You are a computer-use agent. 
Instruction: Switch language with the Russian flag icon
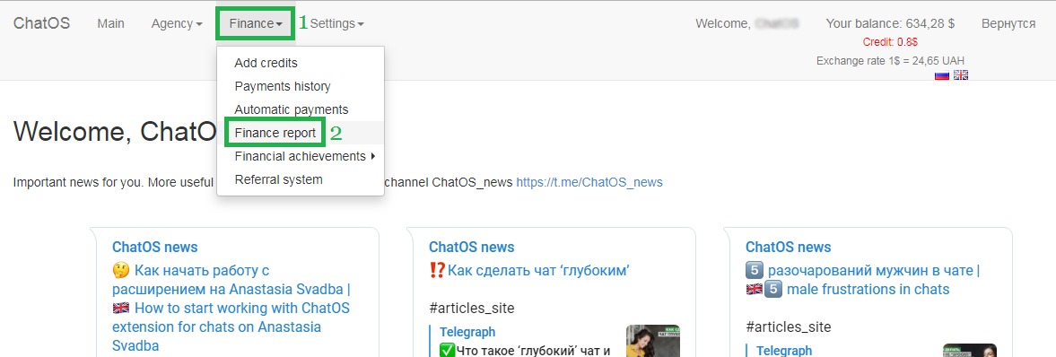click(x=942, y=74)
